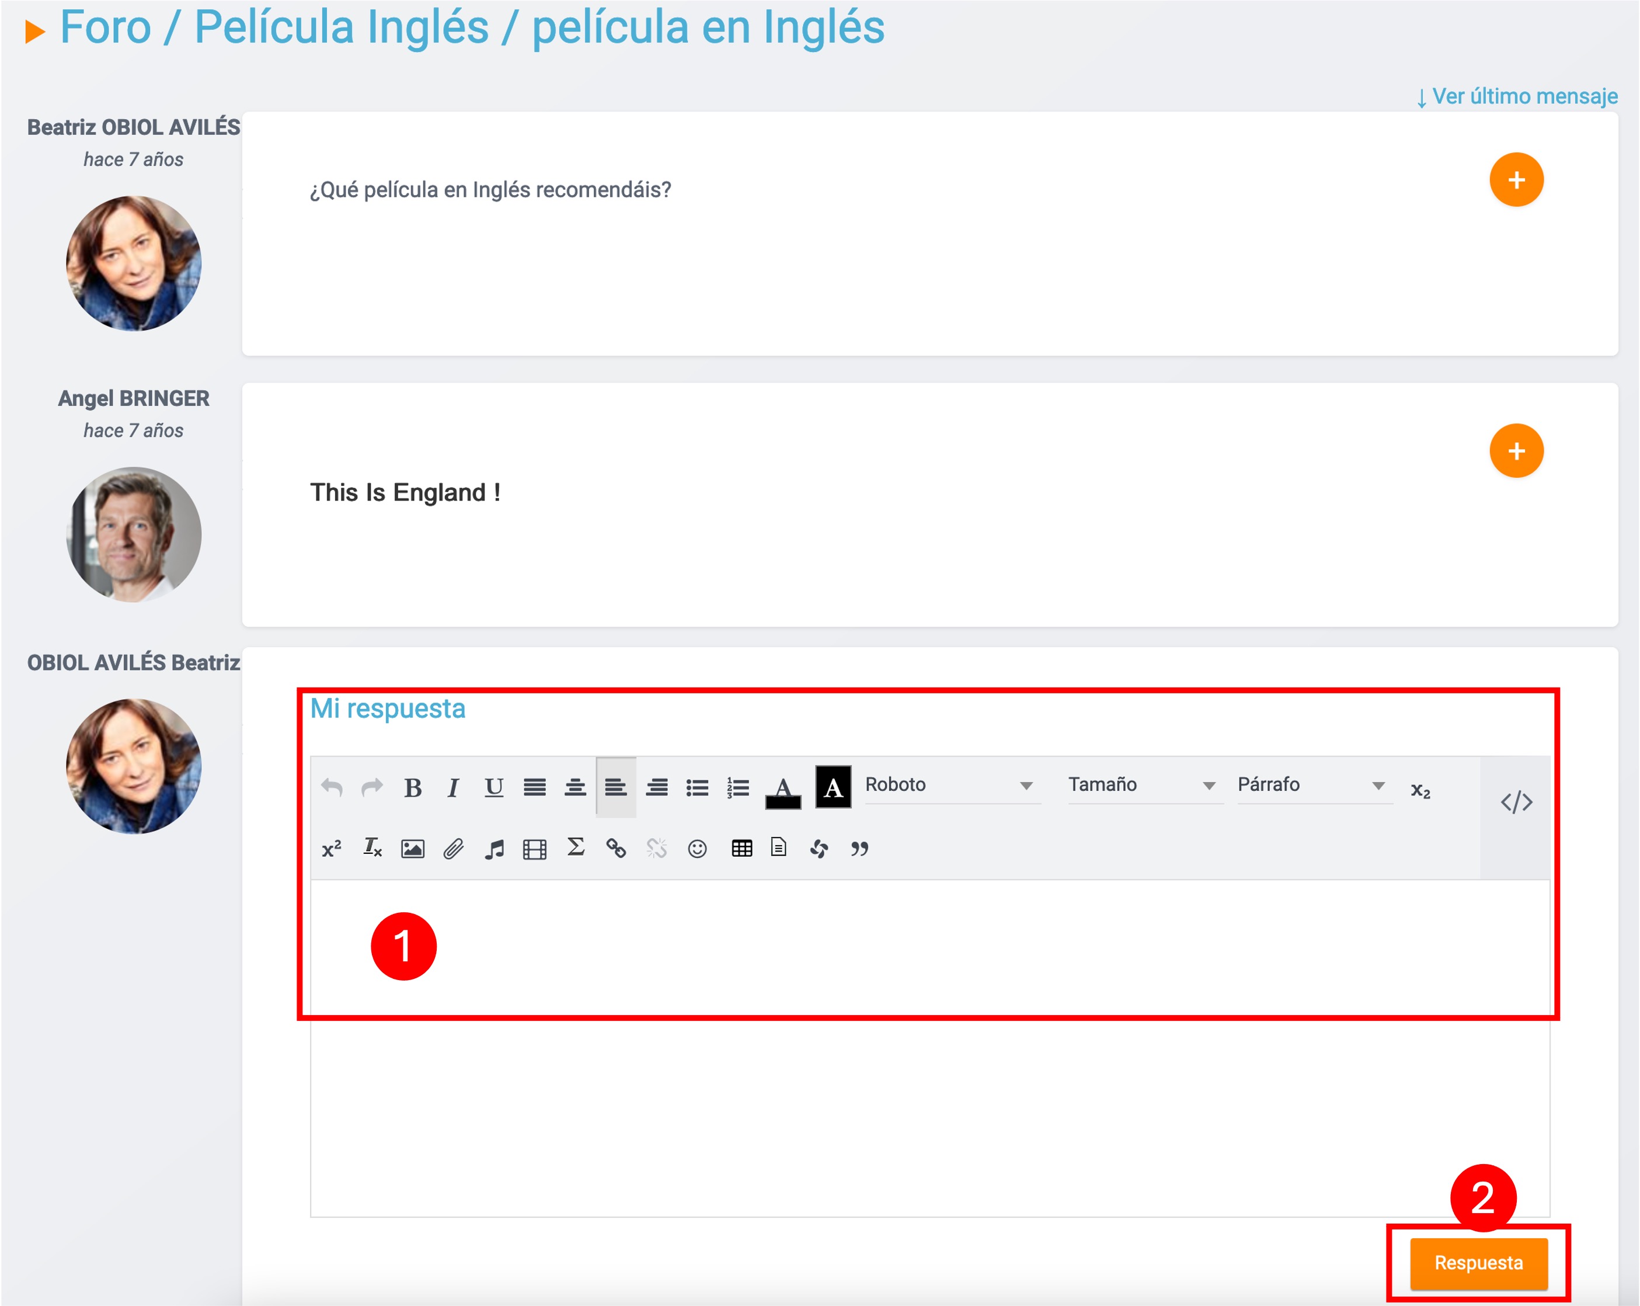Attach a file using the paperclip icon
This screenshot has height=1306, width=1640.
(x=454, y=850)
